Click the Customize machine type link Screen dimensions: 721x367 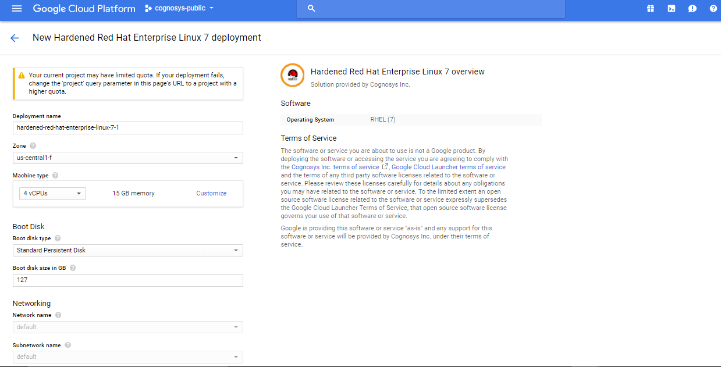tap(211, 194)
